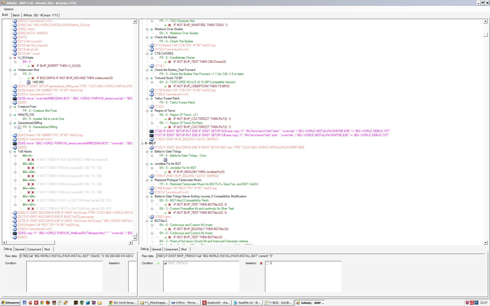
Task: Click the question icon on line 3204
Action: [15, 25]
